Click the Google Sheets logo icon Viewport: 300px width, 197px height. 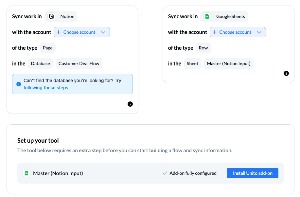coord(207,16)
